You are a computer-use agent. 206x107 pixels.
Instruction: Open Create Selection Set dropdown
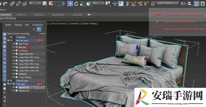pyautogui.click(x=168, y=3)
